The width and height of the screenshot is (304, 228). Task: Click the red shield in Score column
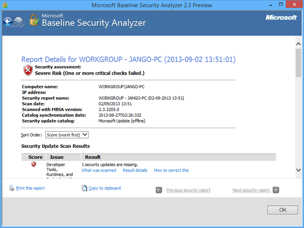tap(34, 164)
